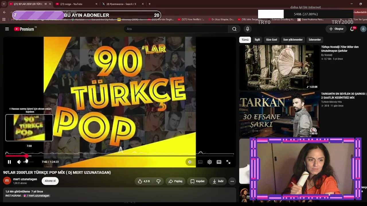This screenshot has width=367, height=206.
Task: Like the video with 4,5 B likes
Action: (144, 181)
